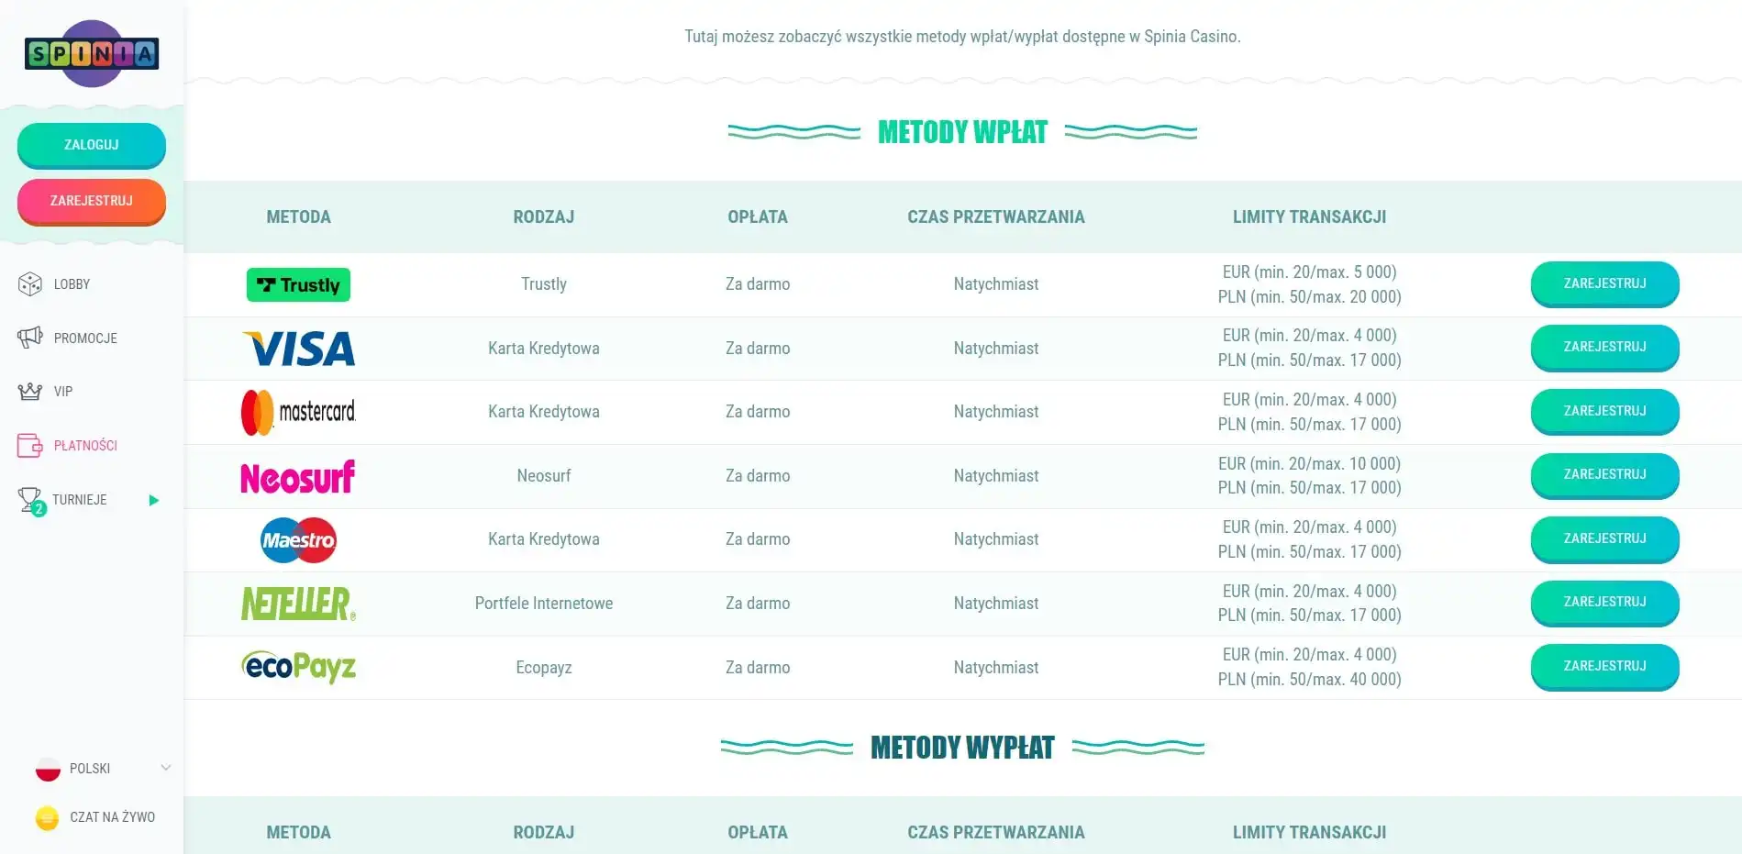This screenshot has height=854, width=1742.
Task: Click the Lobby dice icon
Action: [x=30, y=284]
